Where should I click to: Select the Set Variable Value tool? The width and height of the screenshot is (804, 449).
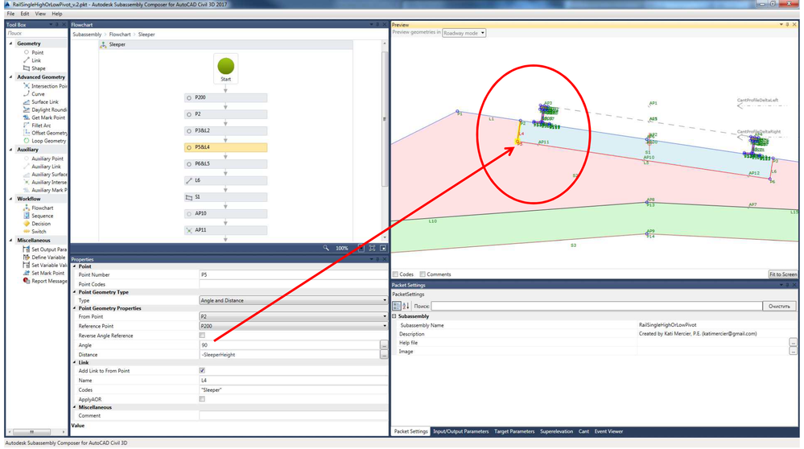pyautogui.click(x=44, y=266)
